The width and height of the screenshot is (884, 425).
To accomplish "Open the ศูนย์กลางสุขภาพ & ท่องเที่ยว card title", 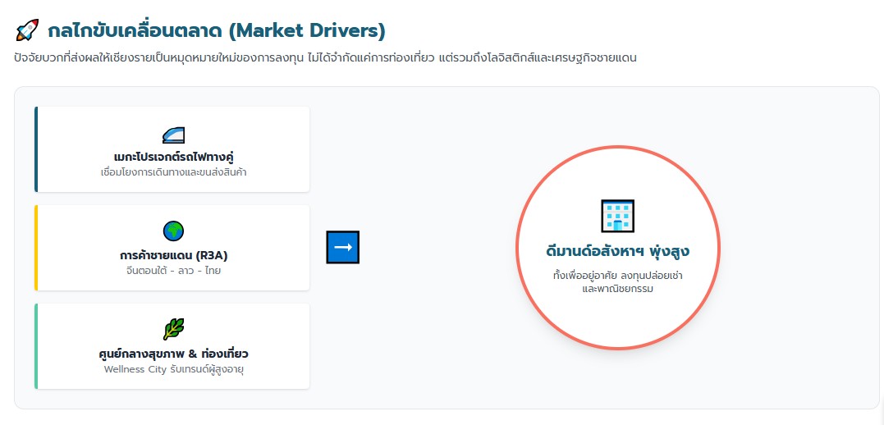I will 173,354.
